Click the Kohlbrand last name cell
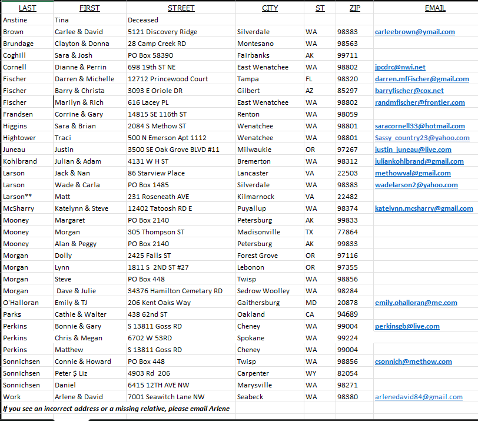Screen dimensions: 478x421 pyautogui.click(x=28, y=161)
